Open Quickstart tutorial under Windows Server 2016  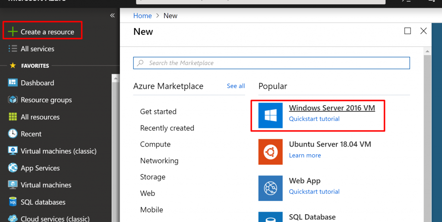314,119
